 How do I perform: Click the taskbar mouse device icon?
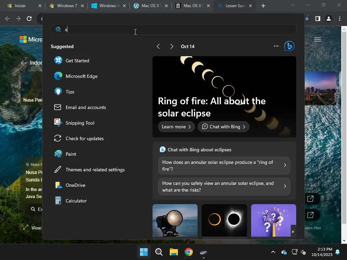tap(204, 252)
